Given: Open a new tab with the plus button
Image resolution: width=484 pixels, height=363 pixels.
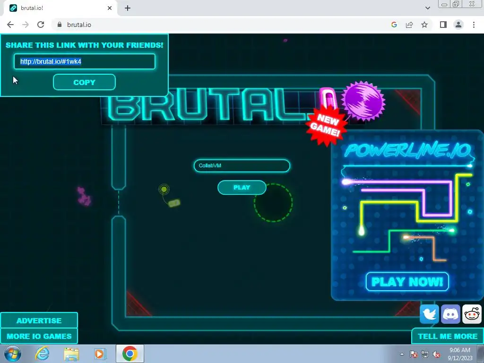Looking at the screenshot, I should coord(128,8).
